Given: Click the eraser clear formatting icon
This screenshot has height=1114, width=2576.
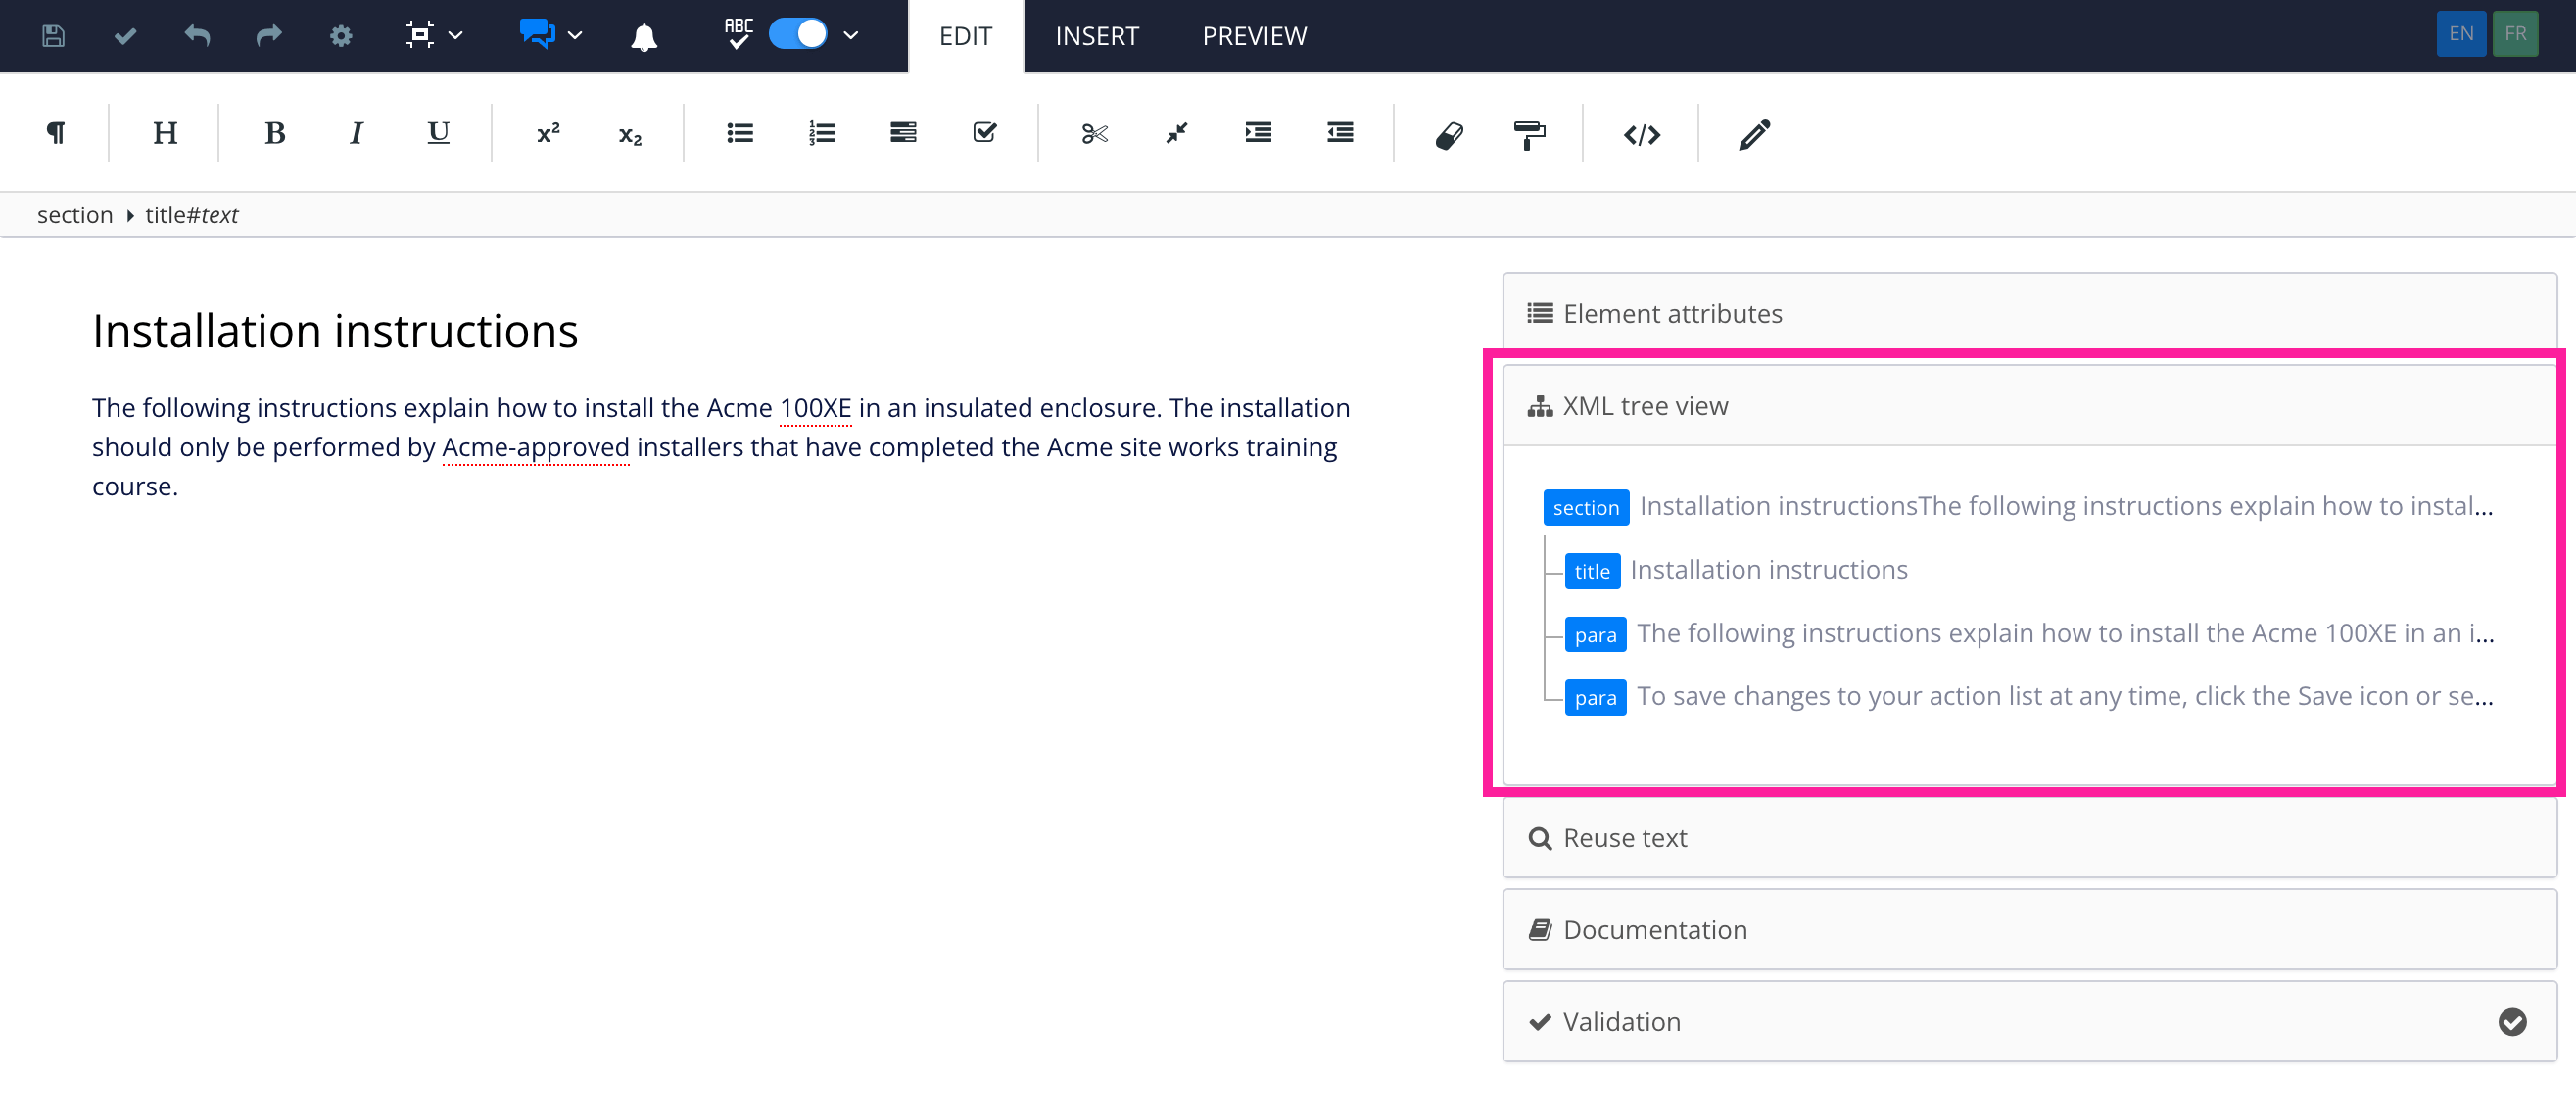Looking at the screenshot, I should point(1449,134).
